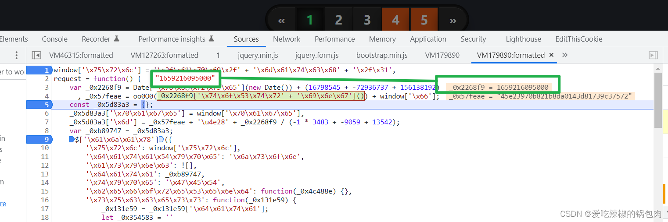Remove the breakpoint on line 1
Screen dimensions: 668x222
[40, 70]
